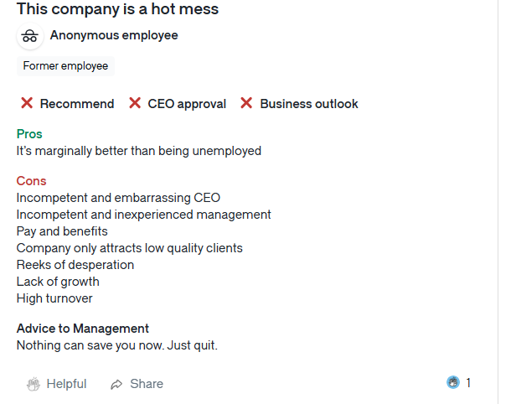Image resolution: width=511 pixels, height=404 pixels.
Task: Click the Former employee tag
Action: click(65, 66)
